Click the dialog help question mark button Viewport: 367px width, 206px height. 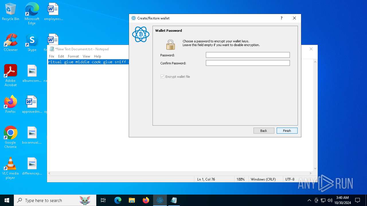tap(282, 18)
